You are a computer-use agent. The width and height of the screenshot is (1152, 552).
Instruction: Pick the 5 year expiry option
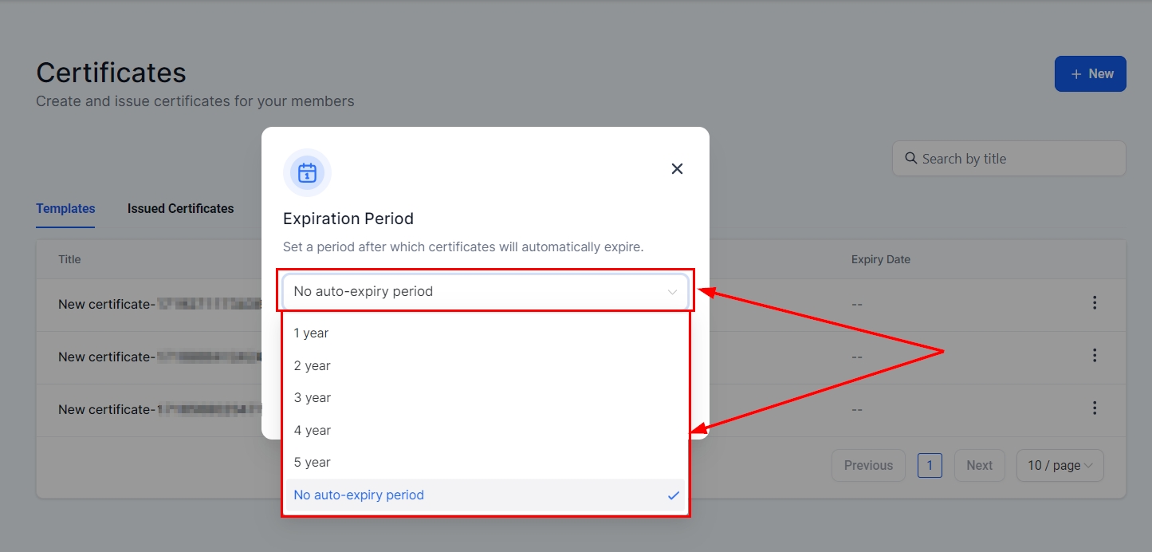pyautogui.click(x=312, y=463)
